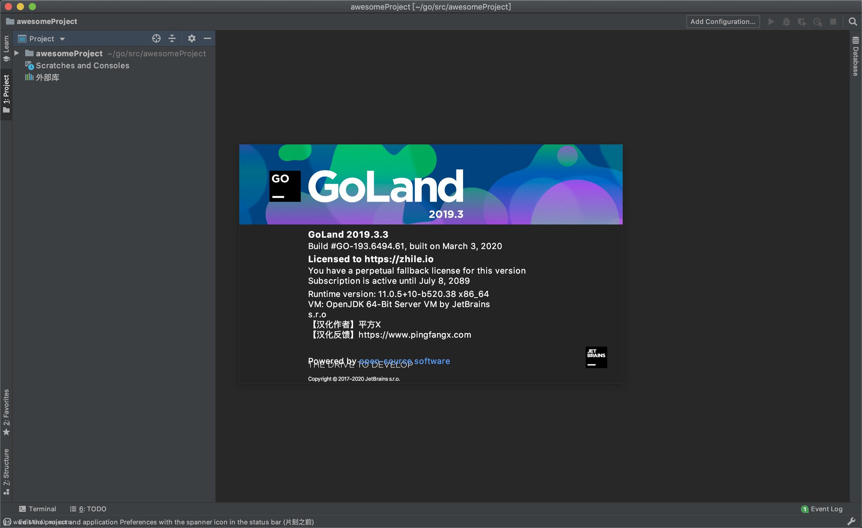Click Run with Coverage icon

(x=802, y=22)
